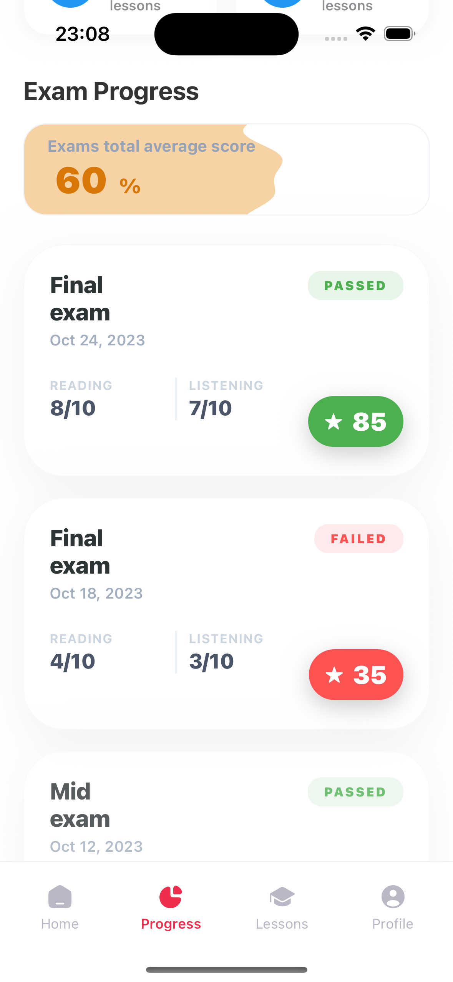Screen dimensions: 453x982
Task: Tap the Lessons graduation cap icon
Action: pyautogui.click(x=282, y=896)
